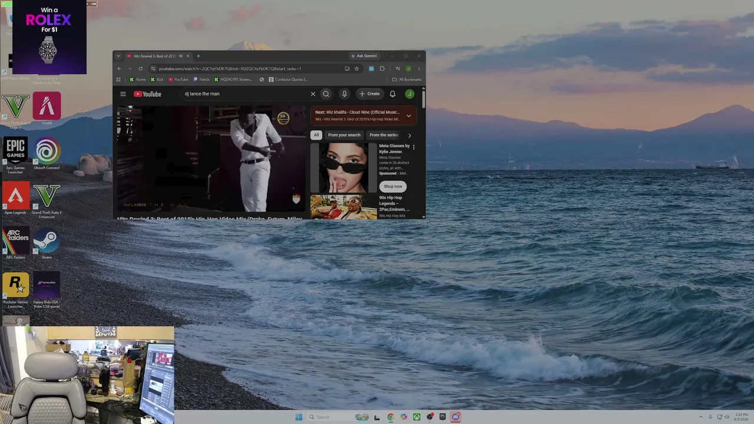Select the Ubisoft Connect desktop shortcut
754x424 pixels.
47,154
